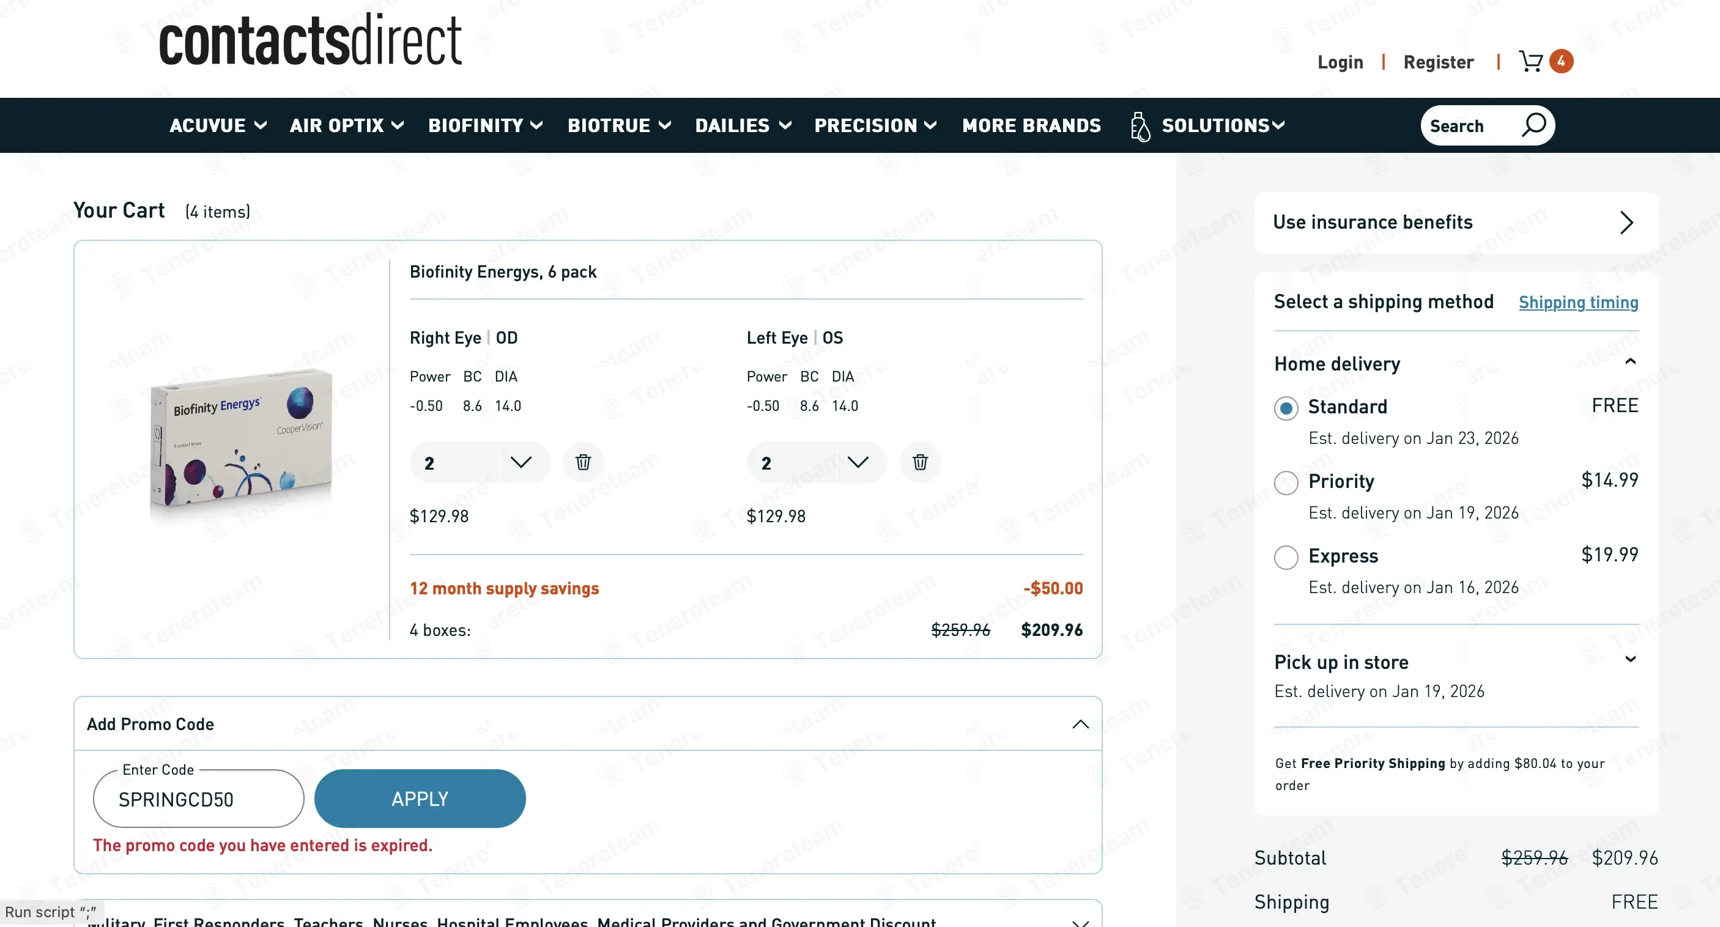
Task: Delete the right eye lens item
Action: tap(583, 462)
